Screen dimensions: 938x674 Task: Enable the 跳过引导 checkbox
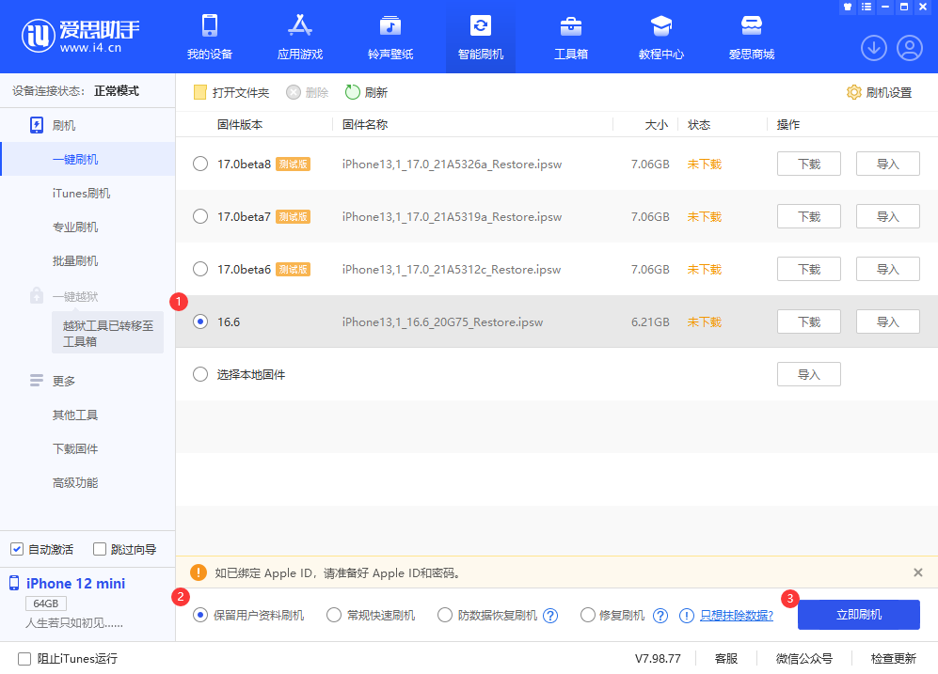(98, 548)
